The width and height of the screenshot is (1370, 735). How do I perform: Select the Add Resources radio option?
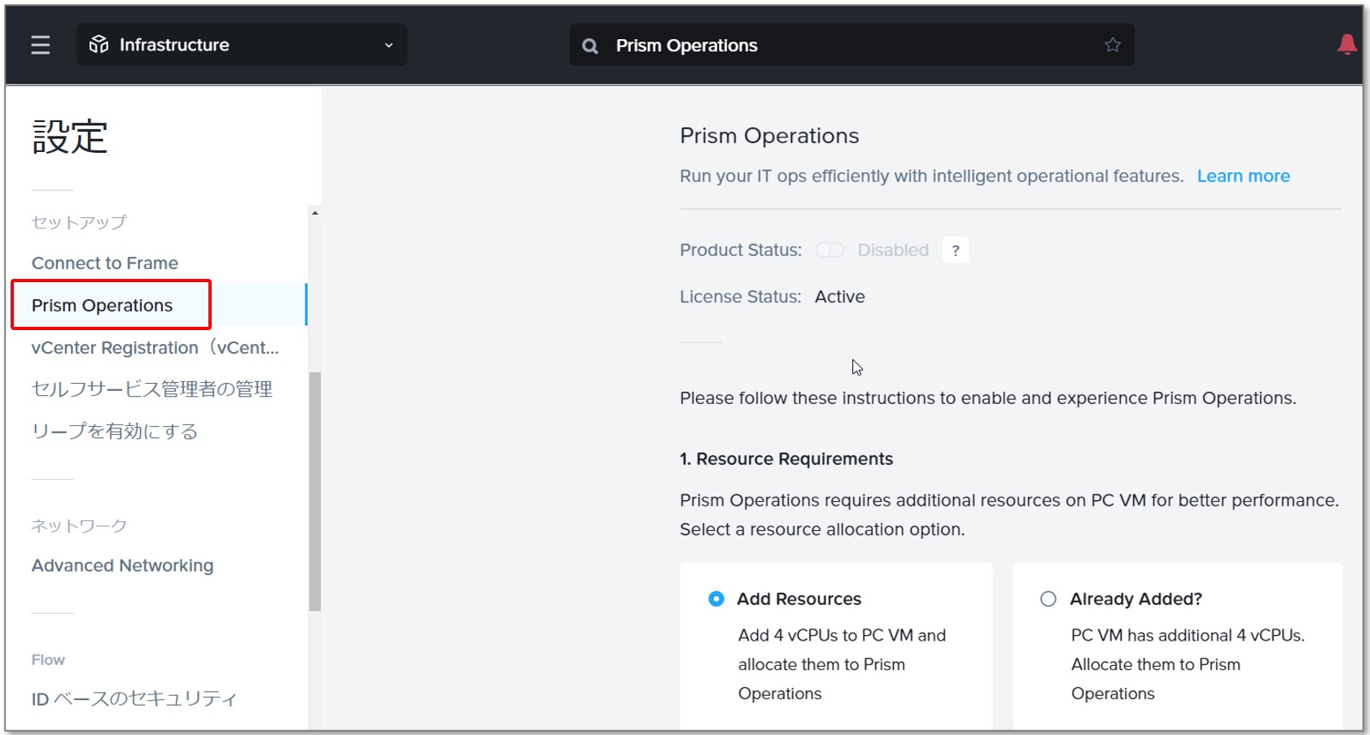tap(716, 599)
